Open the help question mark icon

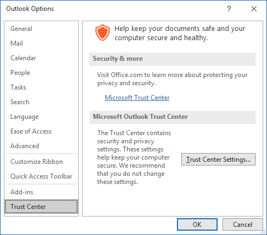coord(229,9)
